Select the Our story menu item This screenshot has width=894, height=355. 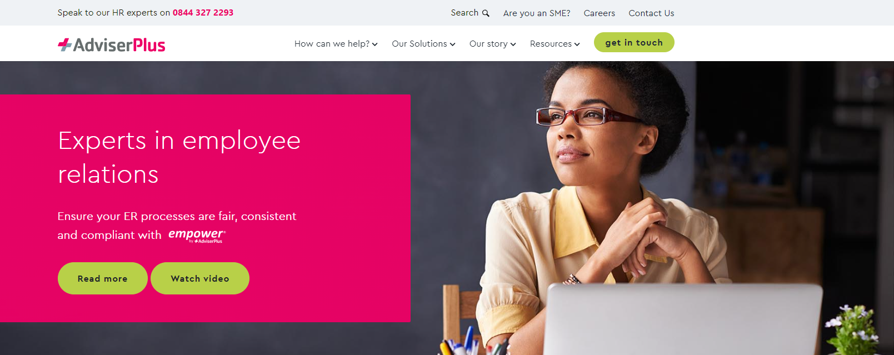point(488,44)
